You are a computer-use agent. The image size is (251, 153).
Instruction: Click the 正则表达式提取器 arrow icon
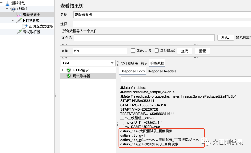25,26
